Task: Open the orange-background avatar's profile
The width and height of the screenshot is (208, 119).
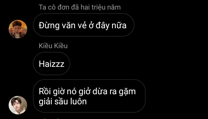Action: pyautogui.click(x=18, y=29)
